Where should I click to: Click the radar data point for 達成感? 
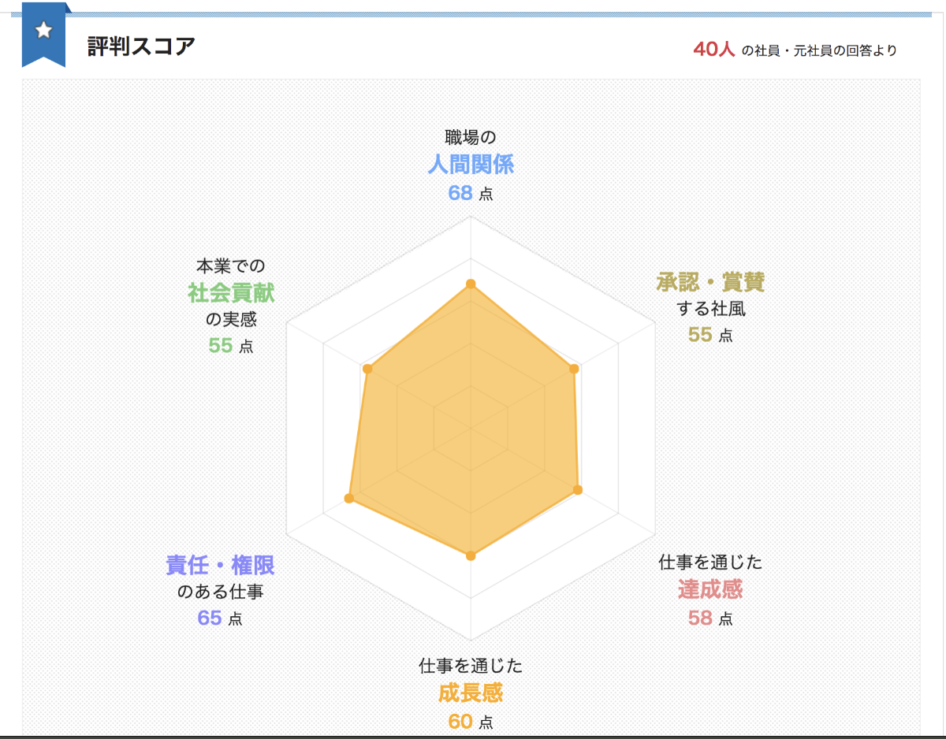578,490
